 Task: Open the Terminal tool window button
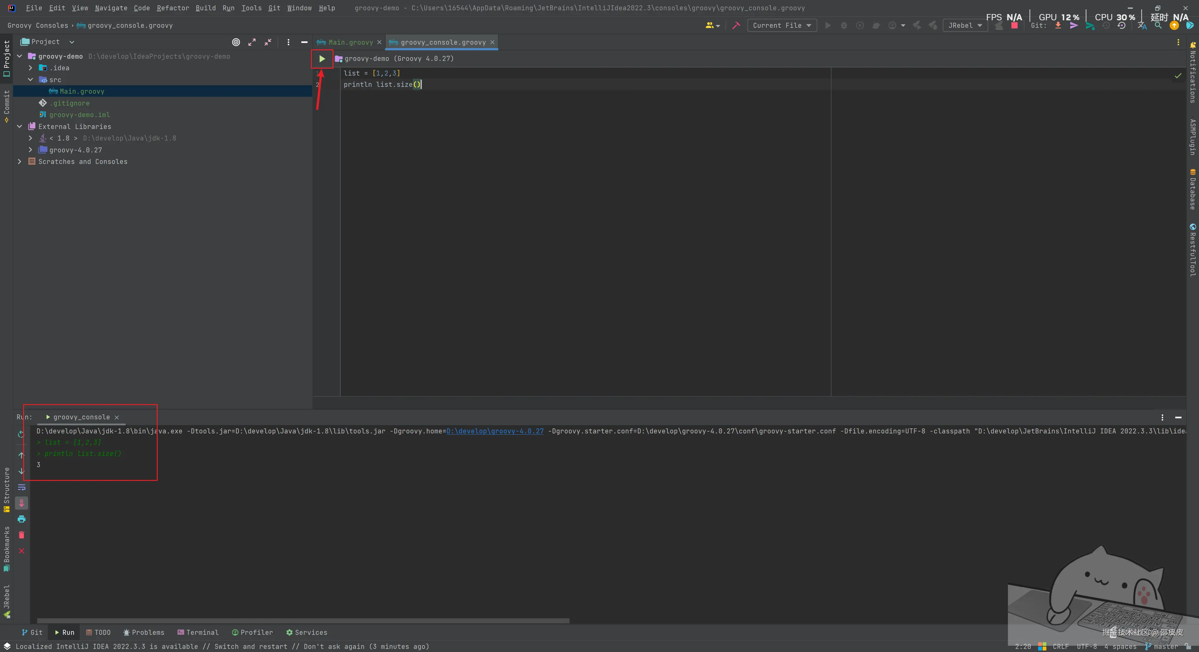(x=198, y=632)
